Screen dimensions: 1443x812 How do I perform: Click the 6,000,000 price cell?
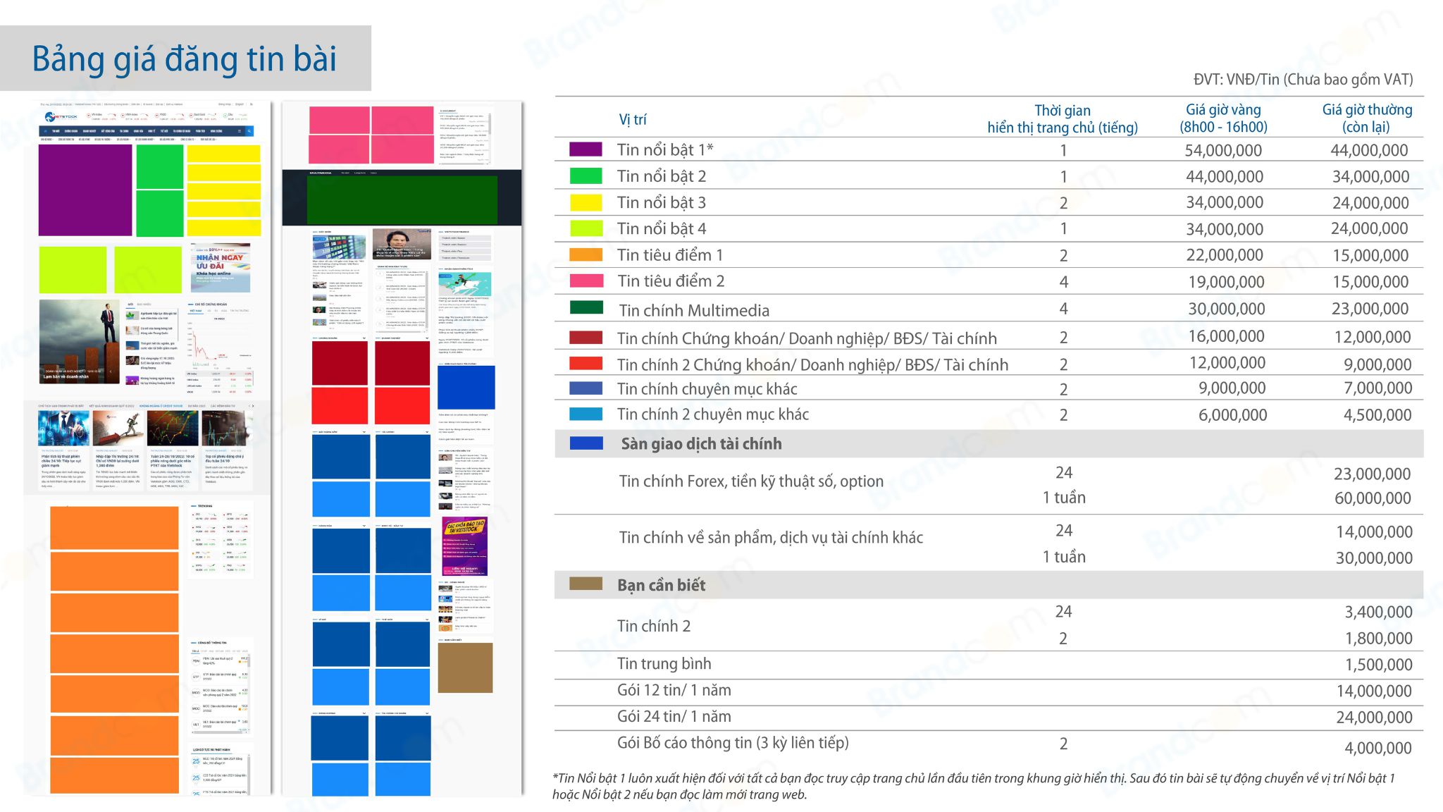tap(1232, 415)
